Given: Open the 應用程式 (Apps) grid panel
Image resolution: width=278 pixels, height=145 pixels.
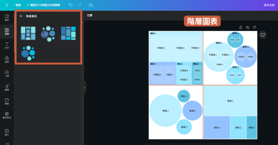Looking at the screenshot, I should pos(7,115).
